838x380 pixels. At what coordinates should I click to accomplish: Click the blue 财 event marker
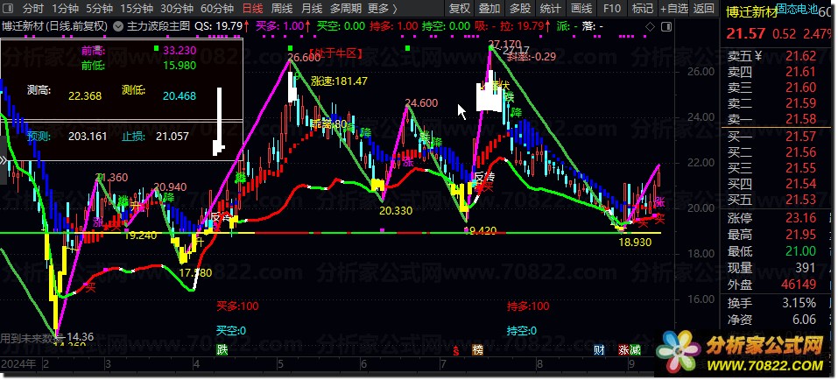[600, 350]
